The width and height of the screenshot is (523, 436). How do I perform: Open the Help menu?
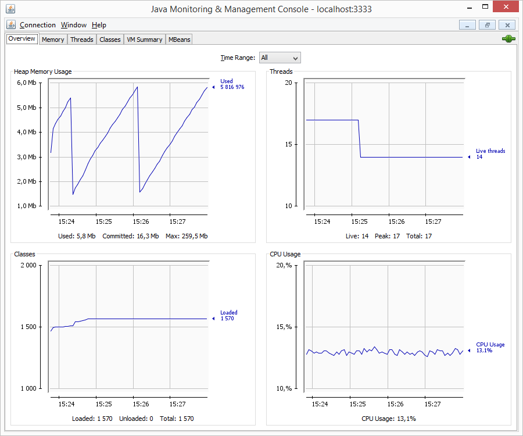coord(99,25)
